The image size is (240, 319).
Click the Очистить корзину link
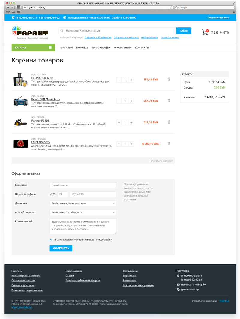point(162,161)
